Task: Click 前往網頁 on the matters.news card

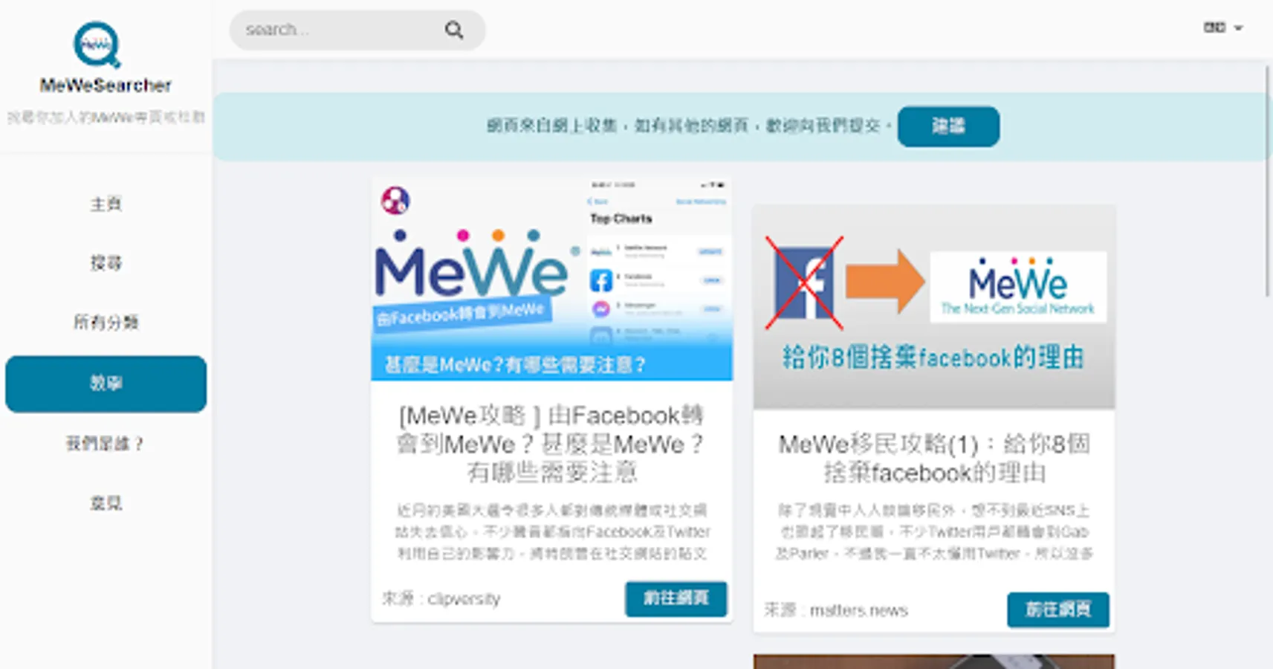Action: click(x=1058, y=610)
